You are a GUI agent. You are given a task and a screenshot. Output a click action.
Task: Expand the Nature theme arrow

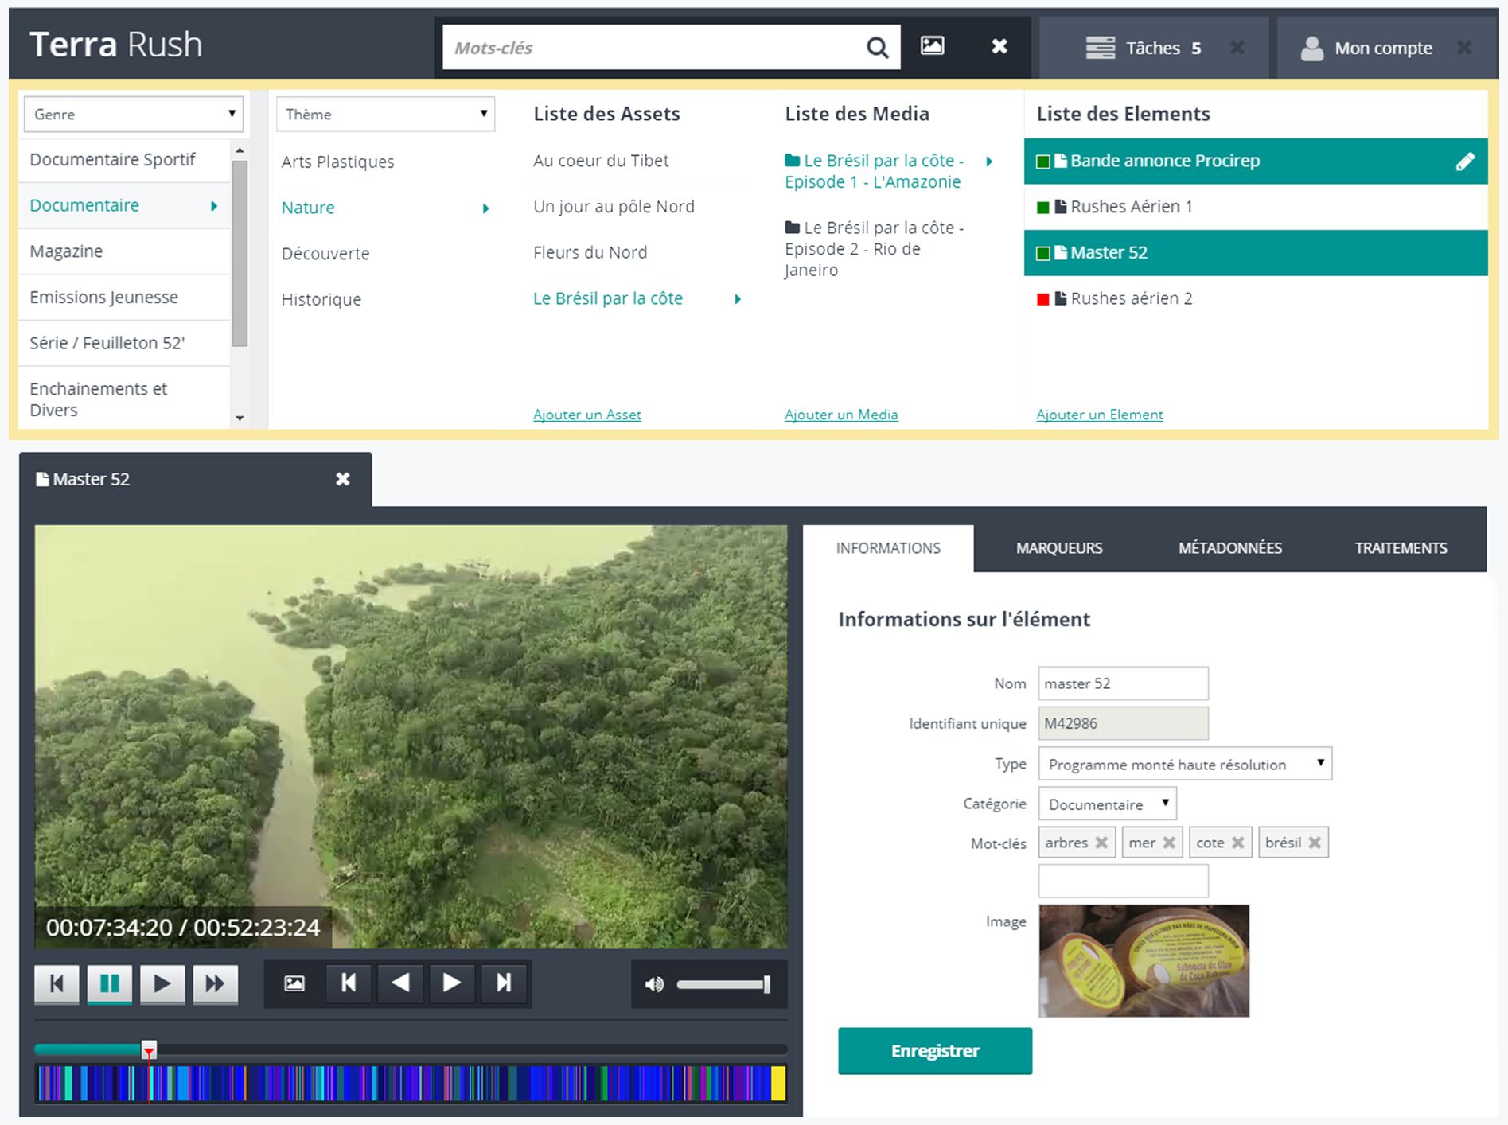pos(485,208)
